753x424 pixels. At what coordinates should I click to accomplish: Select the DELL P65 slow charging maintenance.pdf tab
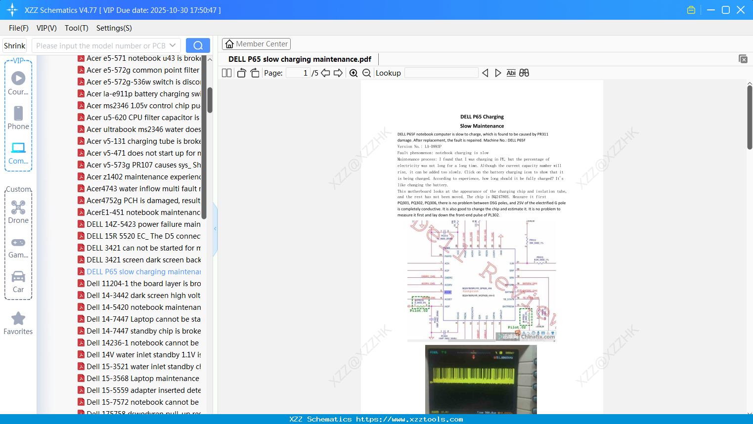point(300,59)
